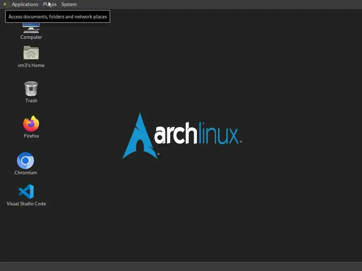Click the "Visual Studio Code" label text
This screenshot has width=362, height=271.
pyautogui.click(x=26, y=204)
